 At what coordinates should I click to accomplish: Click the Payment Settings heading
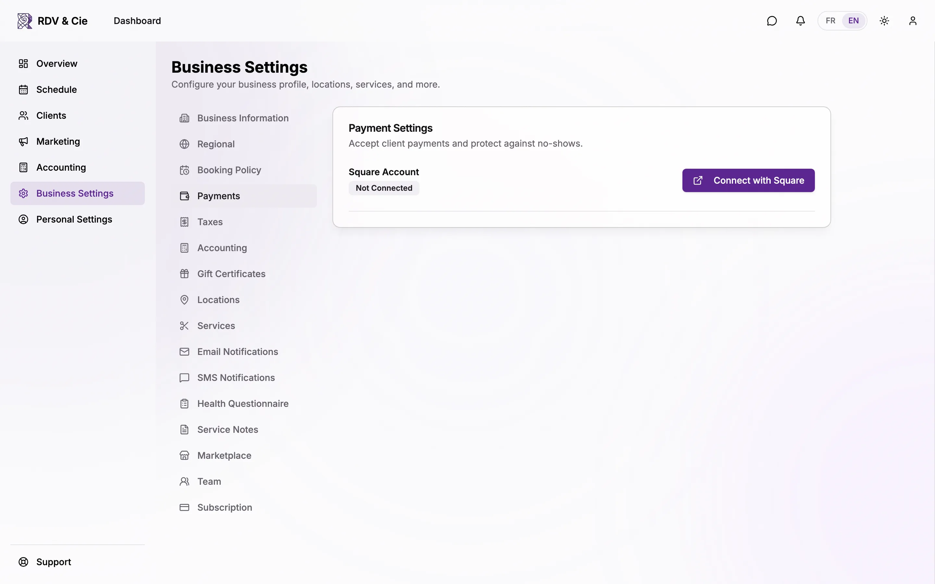click(x=390, y=128)
